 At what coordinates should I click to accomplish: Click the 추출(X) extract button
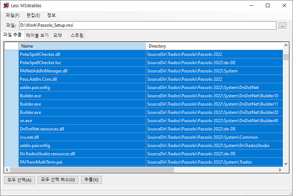coord(92,180)
